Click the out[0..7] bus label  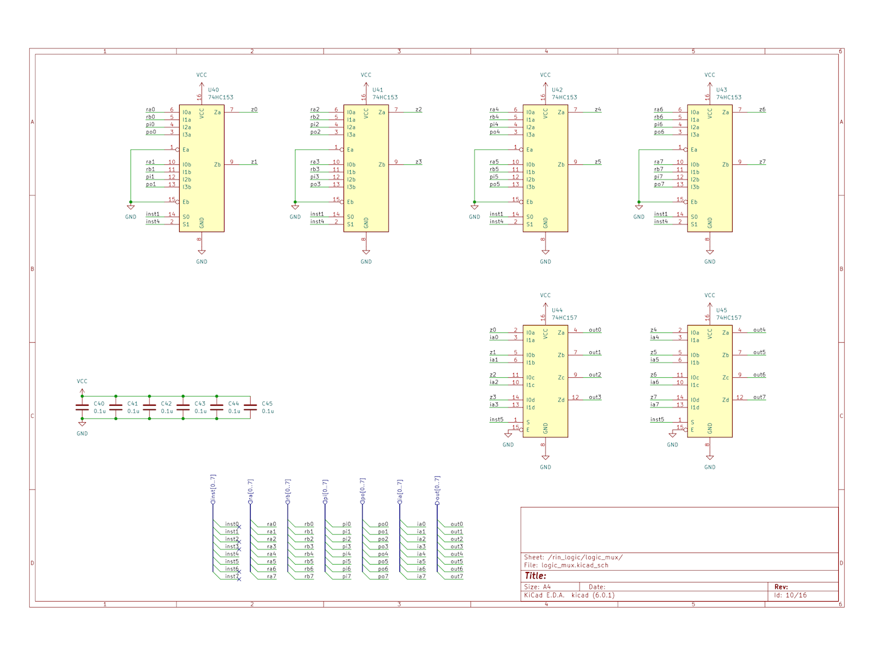point(438,489)
